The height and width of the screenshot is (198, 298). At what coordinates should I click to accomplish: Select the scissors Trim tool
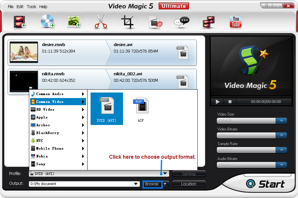pos(101,21)
